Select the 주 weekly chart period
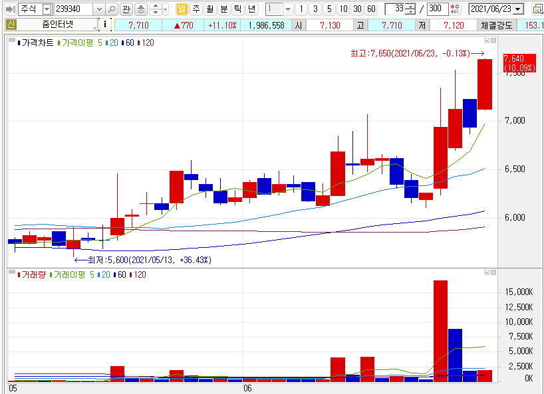 196,9
